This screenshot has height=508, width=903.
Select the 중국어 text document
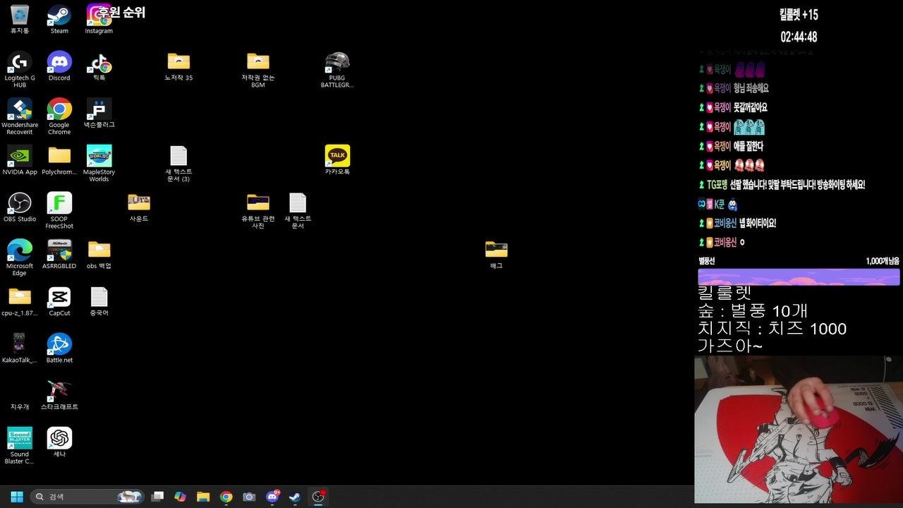pyautogui.click(x=99, y=301)
